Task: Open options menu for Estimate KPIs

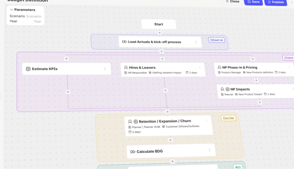Action: tap(105, 69)
